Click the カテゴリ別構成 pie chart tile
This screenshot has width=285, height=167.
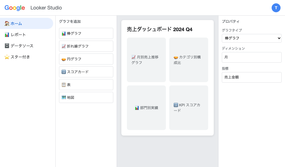(x=189, y=60)
